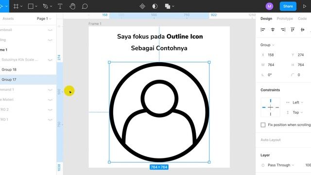Select the Frame 1 layer row

28,50
